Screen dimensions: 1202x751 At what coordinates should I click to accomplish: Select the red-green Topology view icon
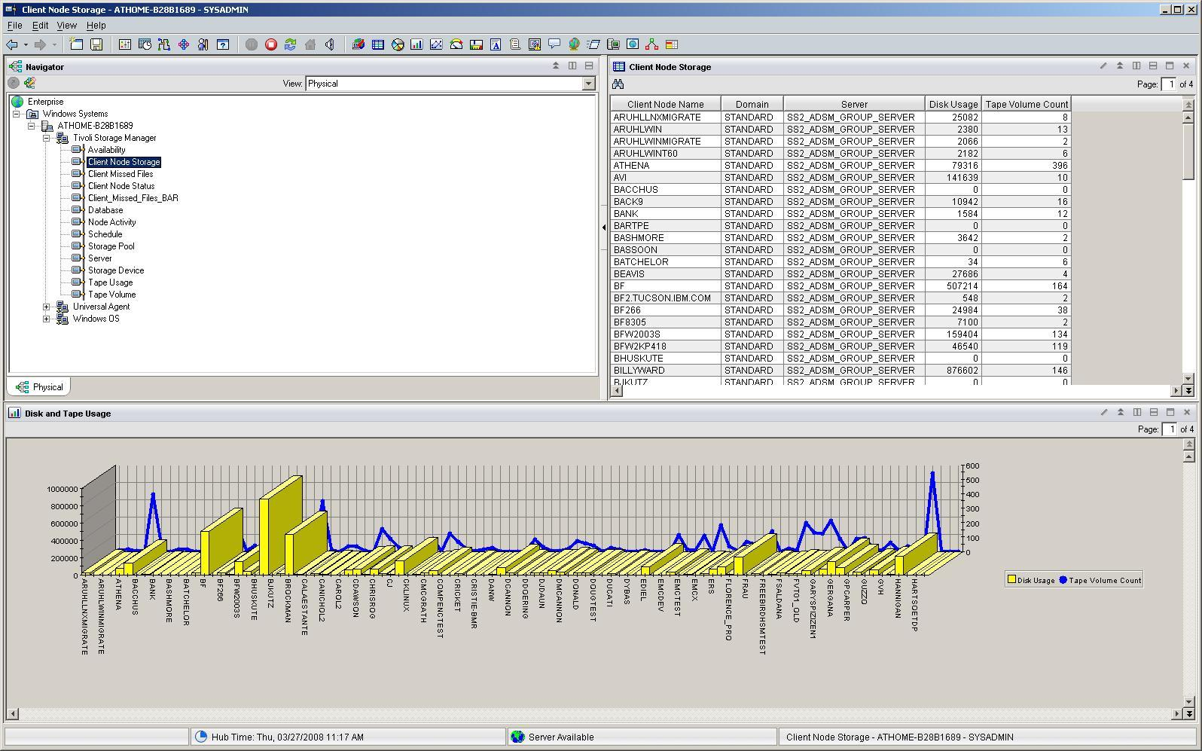[x=652, y=44]
